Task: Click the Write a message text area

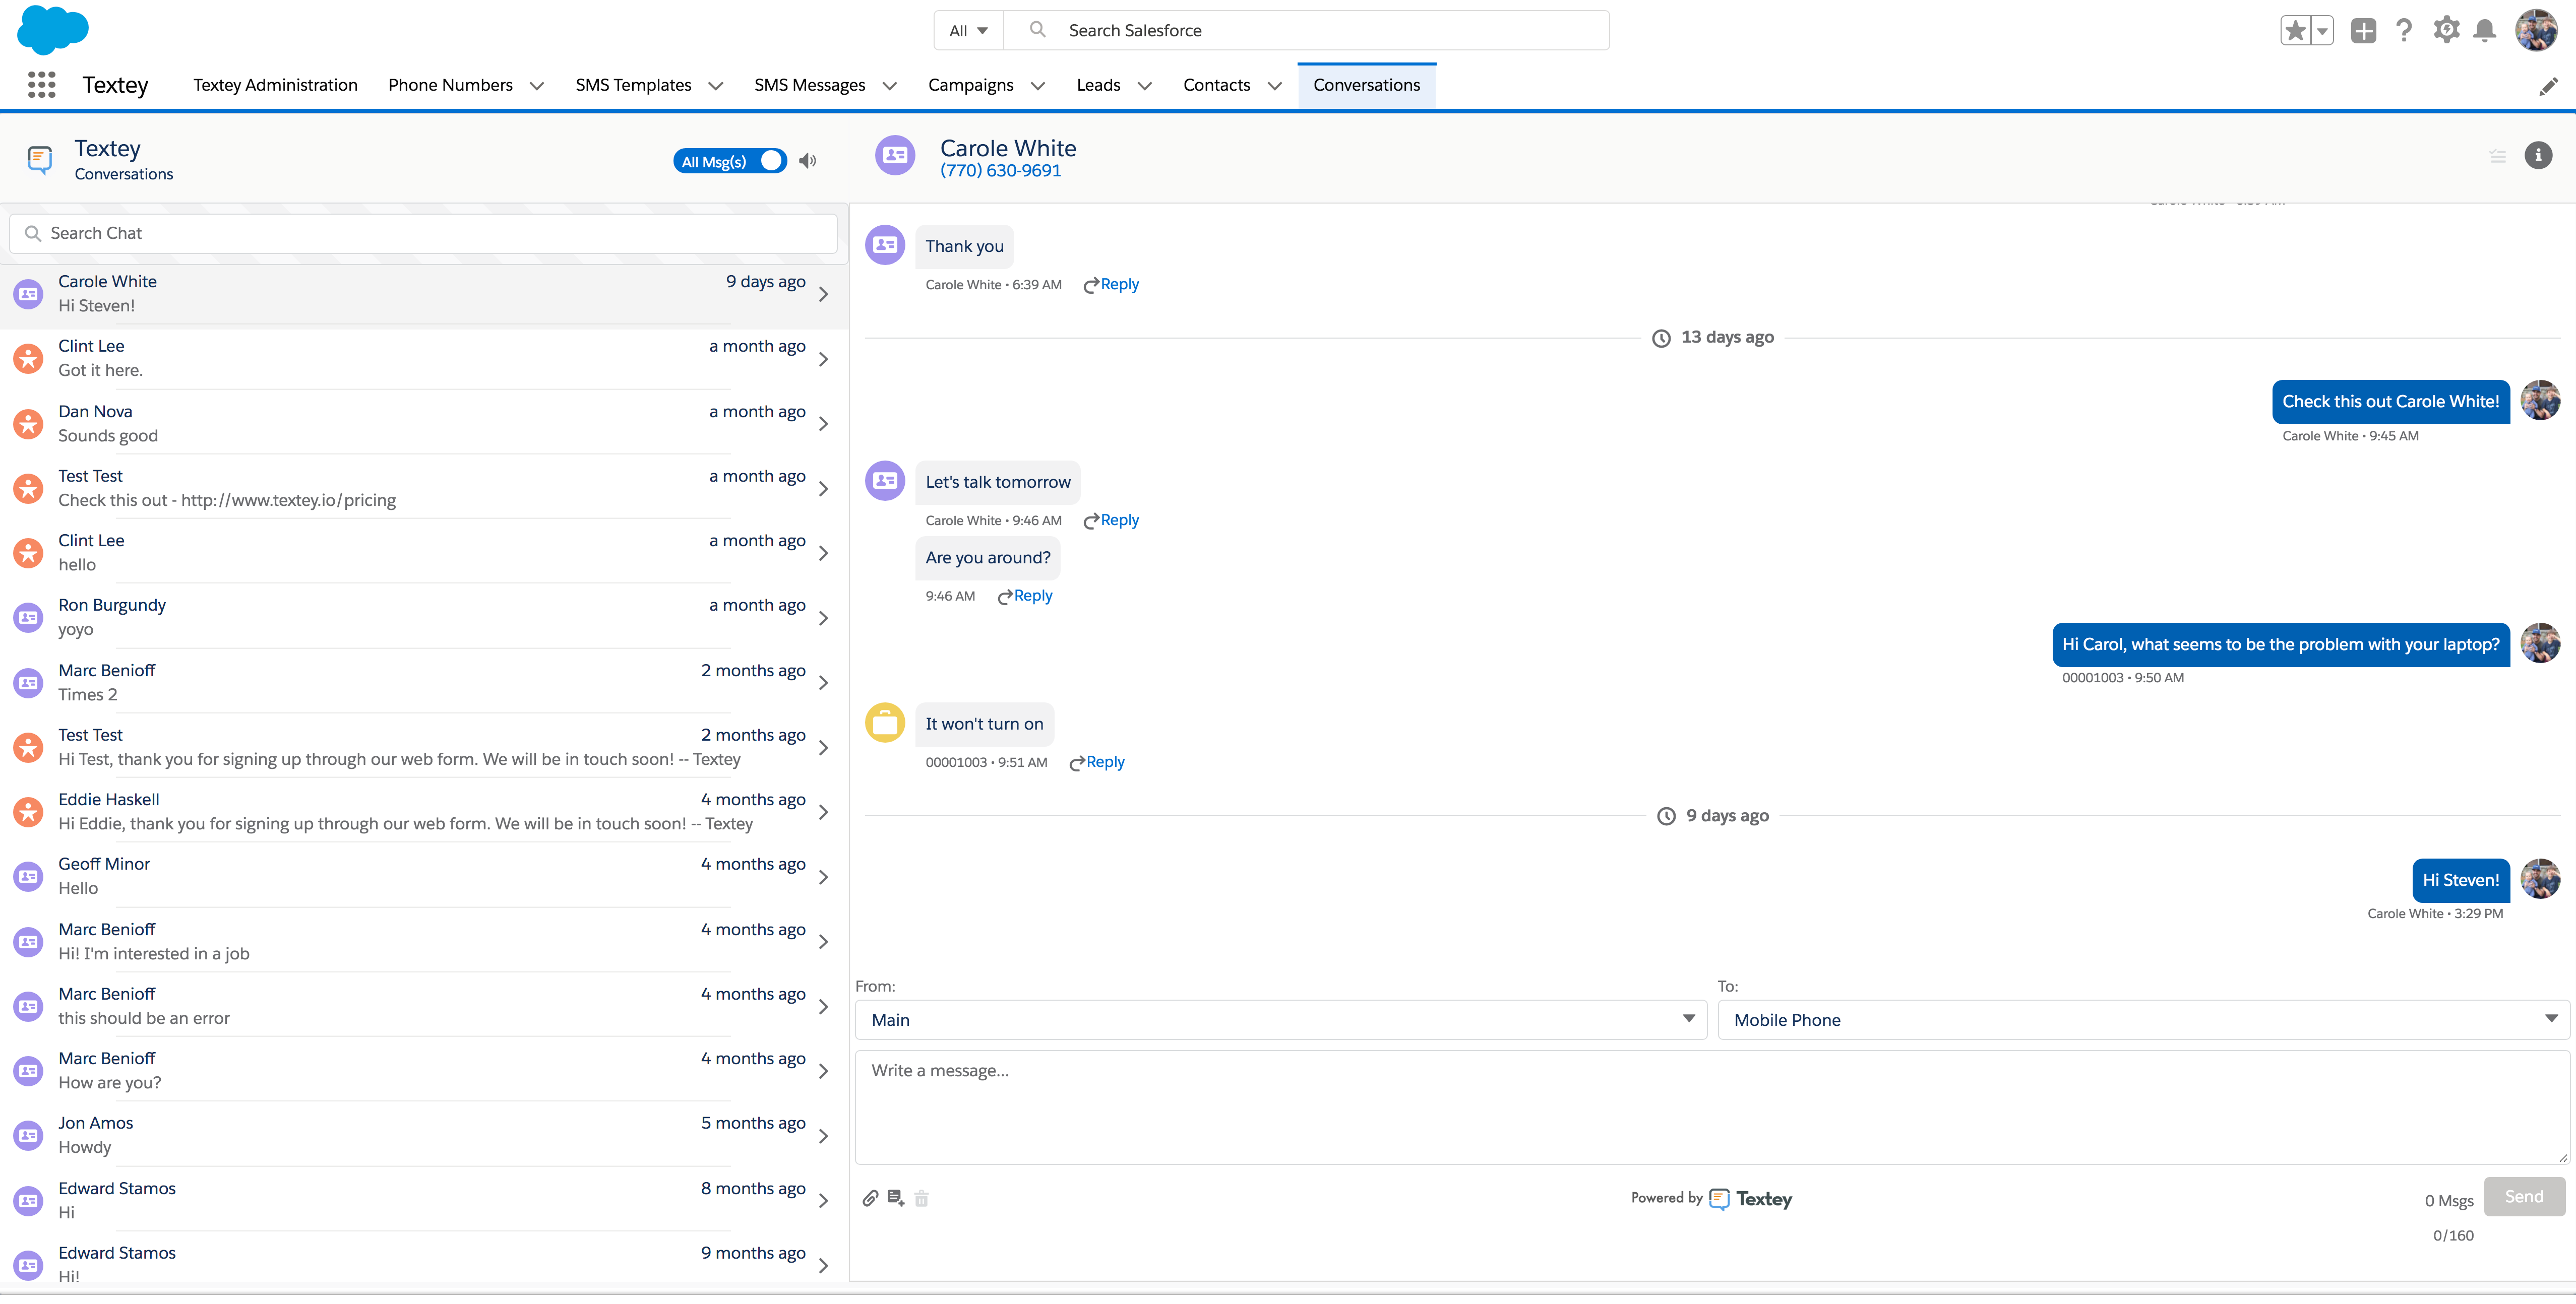Action: (1712, 1106)
